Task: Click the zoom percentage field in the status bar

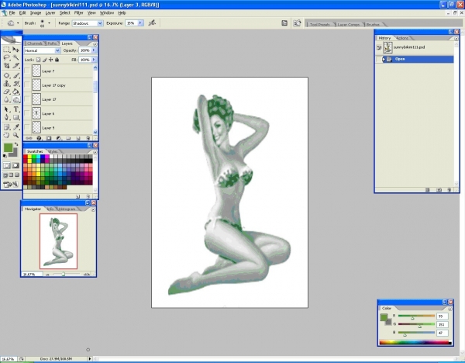Action: [9, 359]
